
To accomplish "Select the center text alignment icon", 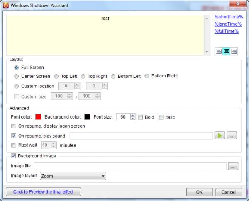I will point(227,51).
